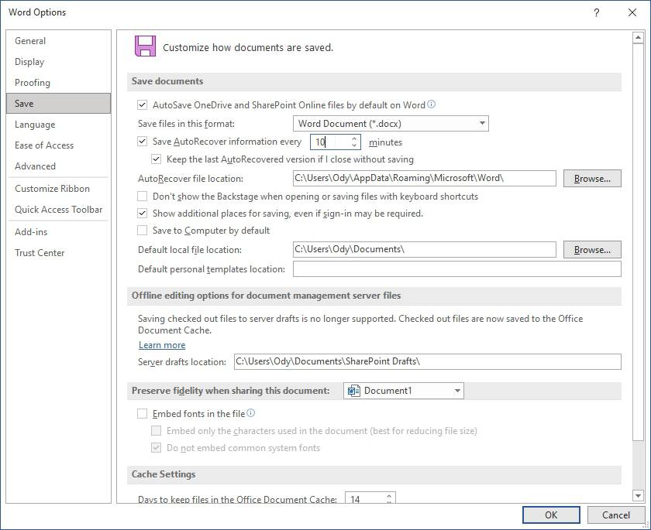Go to Ease of Access options
The image size is (651, 530).
(59, 145)
